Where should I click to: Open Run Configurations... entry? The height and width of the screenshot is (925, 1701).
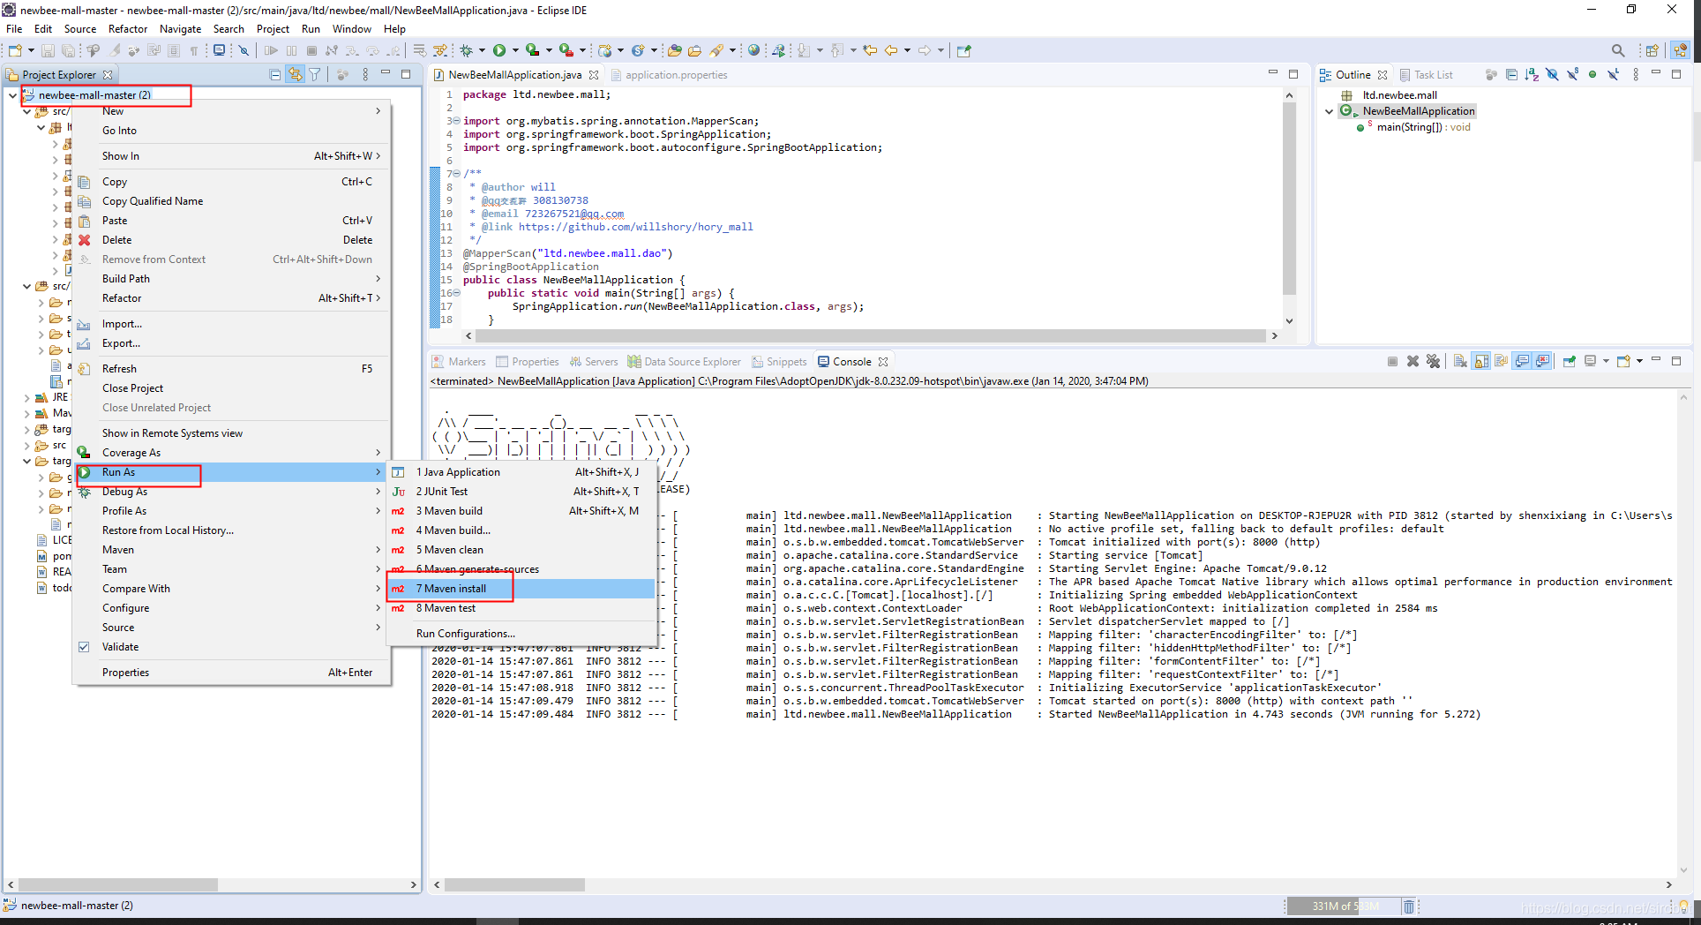coord(521,634)
